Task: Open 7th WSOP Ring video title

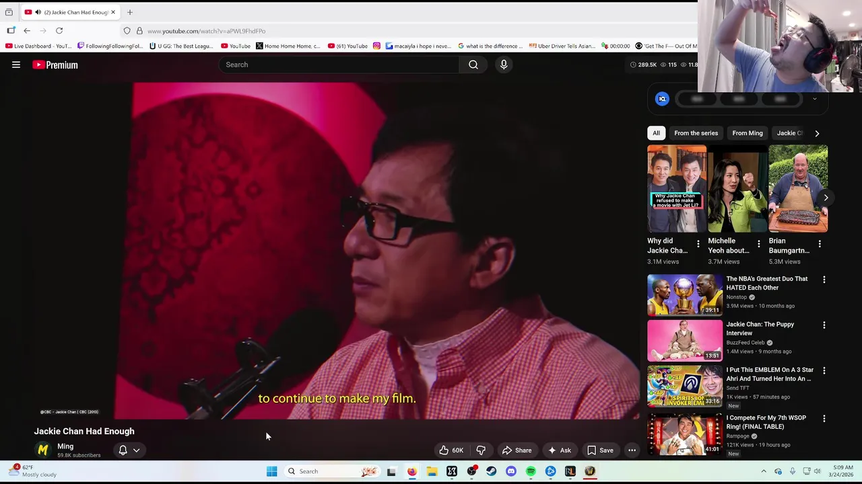Action: (x=766, y=422)
